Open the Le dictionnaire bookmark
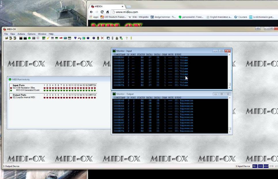This screenshot has height=179, width=278. click(262, 17)
